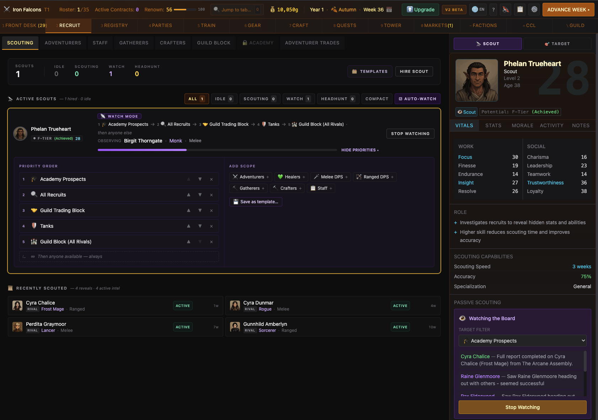Switch language via EN globe
Screen dimensions: 598x420
click(x=478, y=10)
